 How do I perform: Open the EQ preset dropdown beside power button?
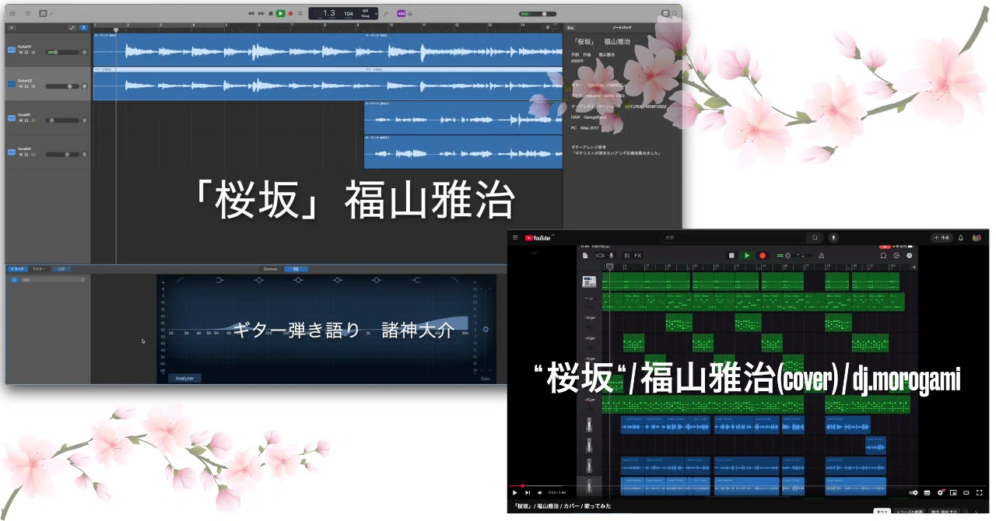(53, 279)
